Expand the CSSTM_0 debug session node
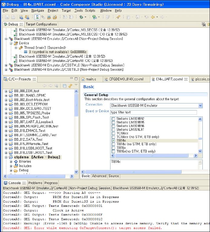Image resolution: width=210 pixels, height=232 pixels. (x=6, y=65)
